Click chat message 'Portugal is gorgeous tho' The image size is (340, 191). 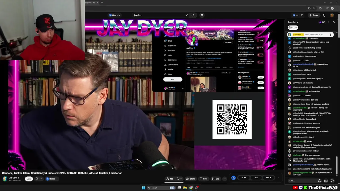point(321,87)
